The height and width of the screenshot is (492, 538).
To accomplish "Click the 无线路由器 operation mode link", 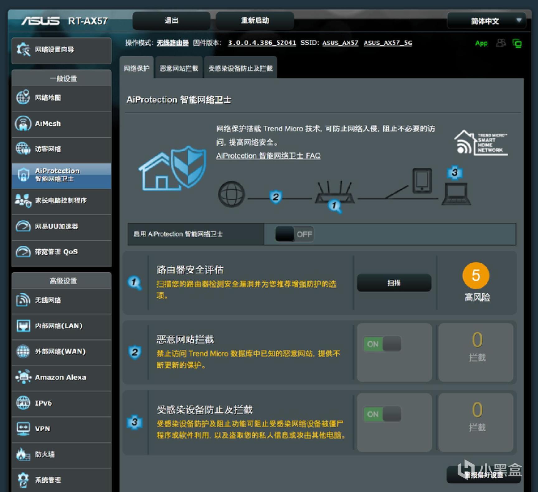I will (173, 43).
